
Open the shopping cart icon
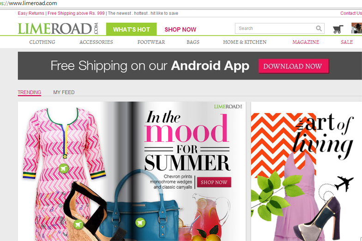[x=338, y=29]
